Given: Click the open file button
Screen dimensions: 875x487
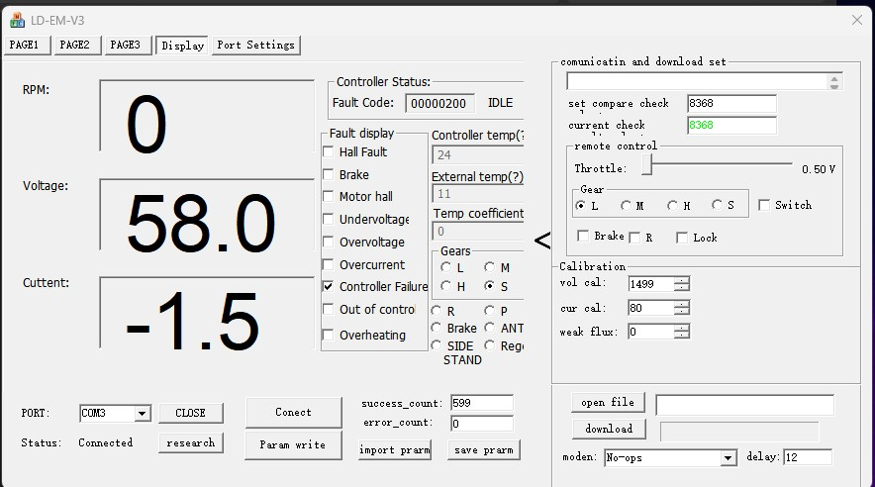Looking at the screenshot, I should coord(608,403).
